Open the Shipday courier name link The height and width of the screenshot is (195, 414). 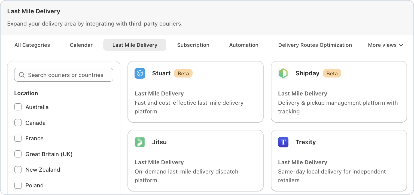[x=307, y=73]
